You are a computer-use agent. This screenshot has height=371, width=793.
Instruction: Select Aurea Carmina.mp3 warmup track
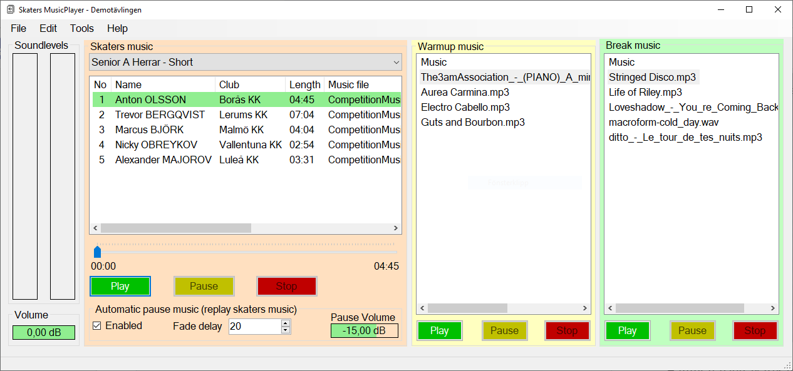[465, 92]
